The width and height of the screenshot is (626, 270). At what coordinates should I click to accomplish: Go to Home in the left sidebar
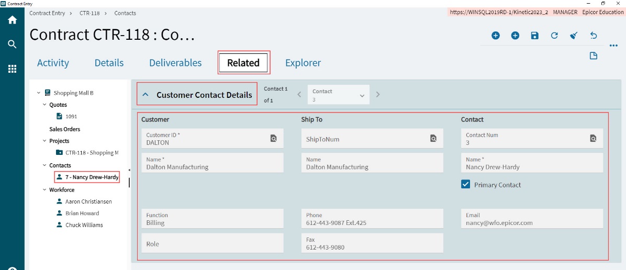click(x=13, y=20)
